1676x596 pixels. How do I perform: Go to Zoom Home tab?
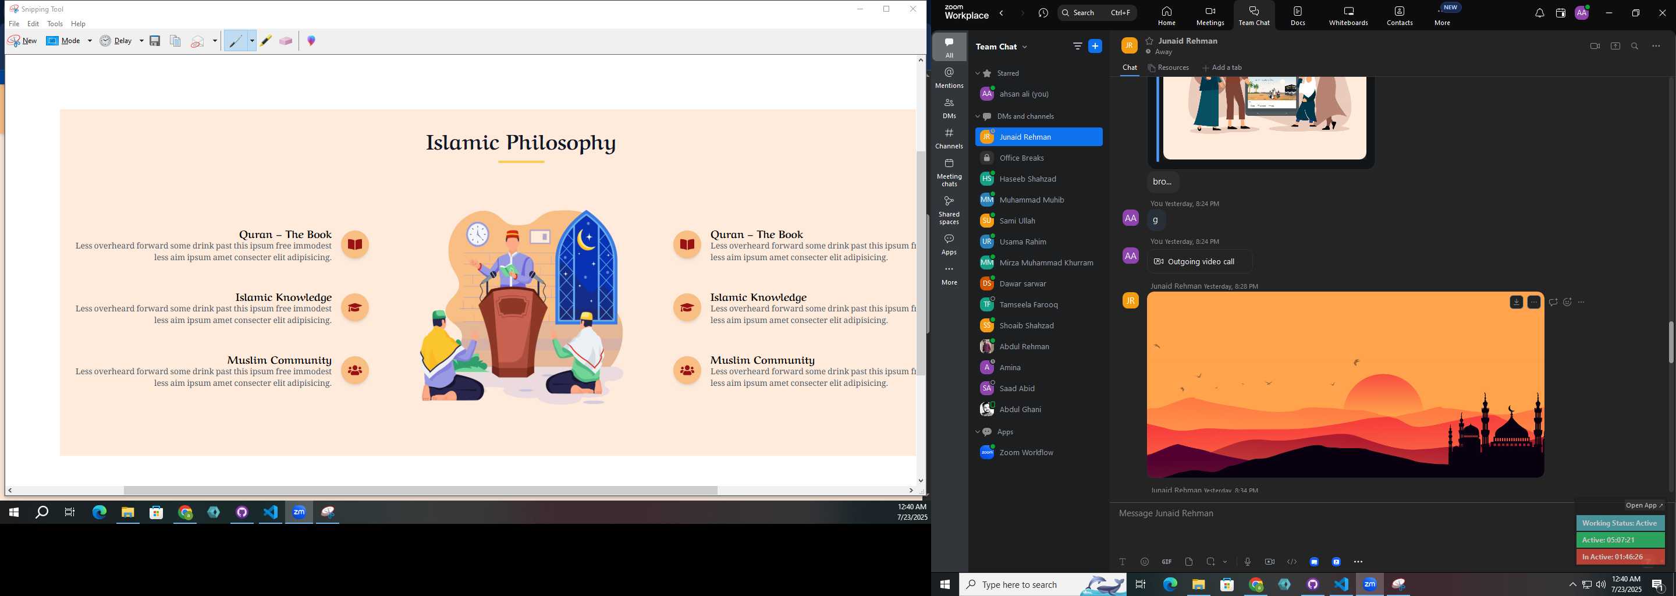pyautogui.click(x=1167, y=16)
